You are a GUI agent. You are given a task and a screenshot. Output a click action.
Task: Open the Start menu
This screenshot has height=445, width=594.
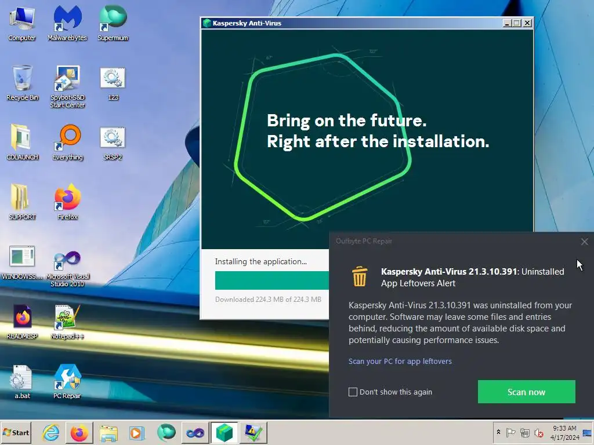click(x=16, y=432)
